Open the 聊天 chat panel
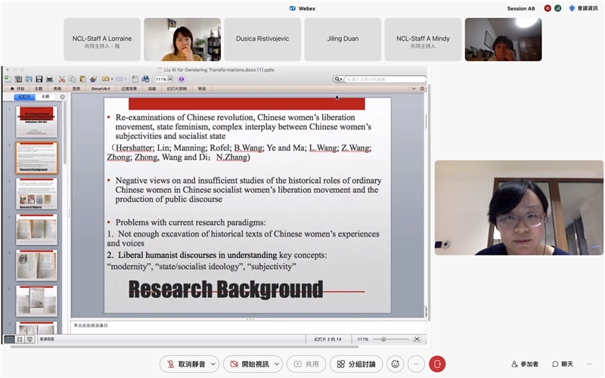This screenshot has height=378, width=605. (x=563, y=364)
